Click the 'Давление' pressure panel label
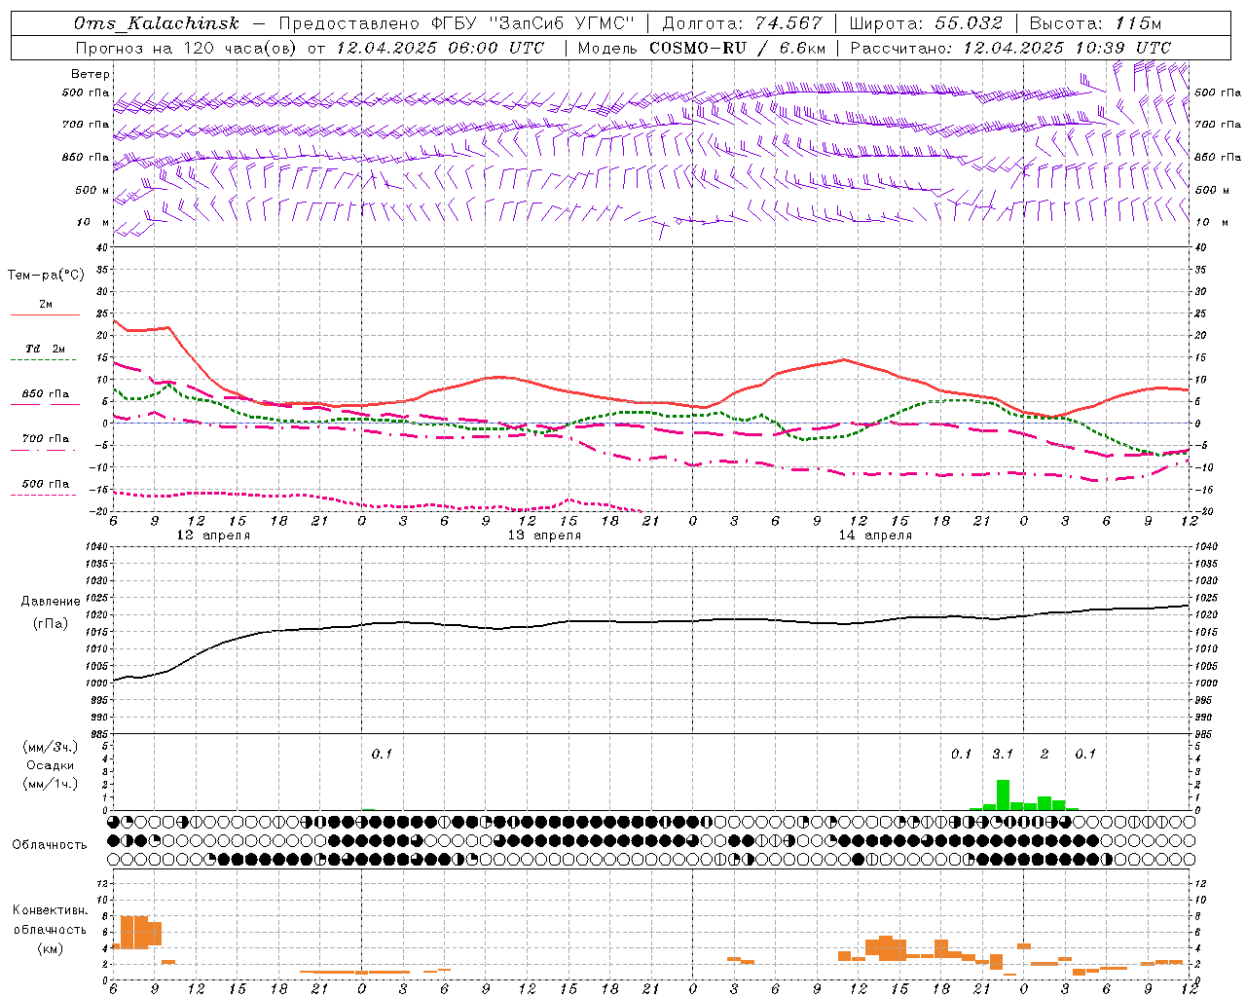The height and width of the screenshot is (997, 1246). [x=51, y=602]
